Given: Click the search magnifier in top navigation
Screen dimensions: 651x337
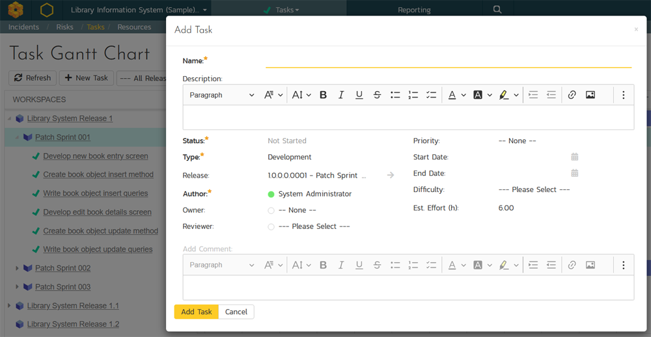Looking at the screenshot, I should tap(497, 10).
